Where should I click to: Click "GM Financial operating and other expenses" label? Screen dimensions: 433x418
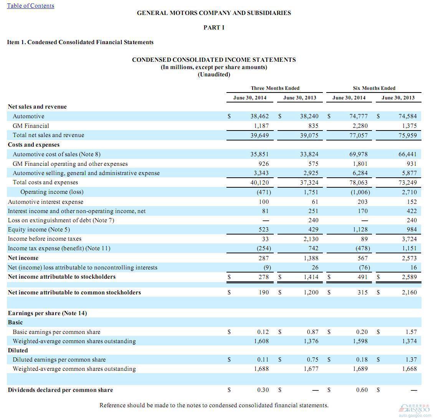point(70,164)
